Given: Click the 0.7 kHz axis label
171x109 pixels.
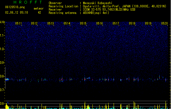Looking at the screenshot, I should click(x=2, y=90).
